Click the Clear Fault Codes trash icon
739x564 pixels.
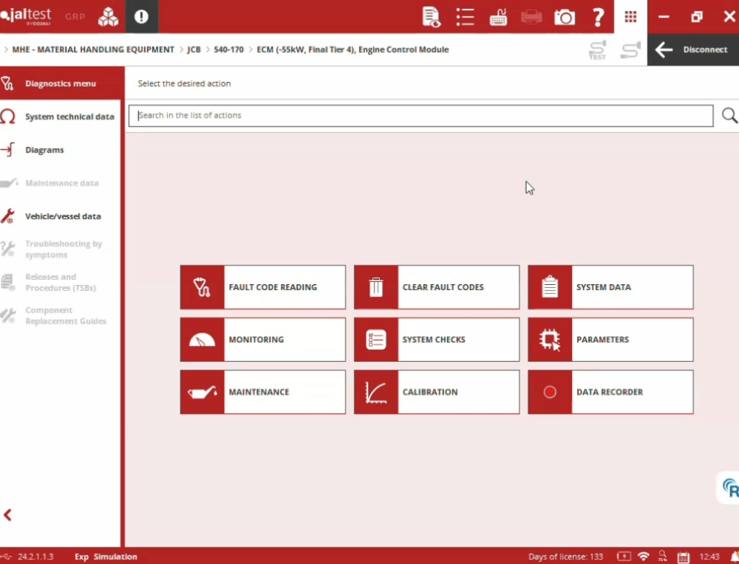click(376, 287)
